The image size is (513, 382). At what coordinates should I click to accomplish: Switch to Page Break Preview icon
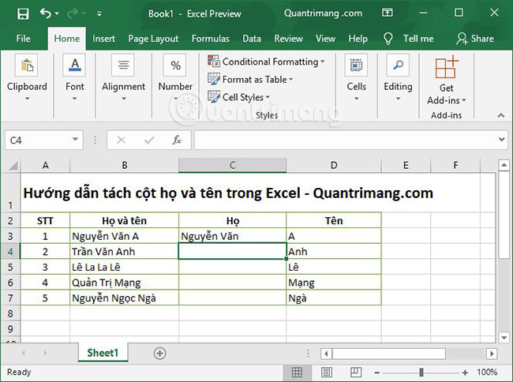pos(356,373)
